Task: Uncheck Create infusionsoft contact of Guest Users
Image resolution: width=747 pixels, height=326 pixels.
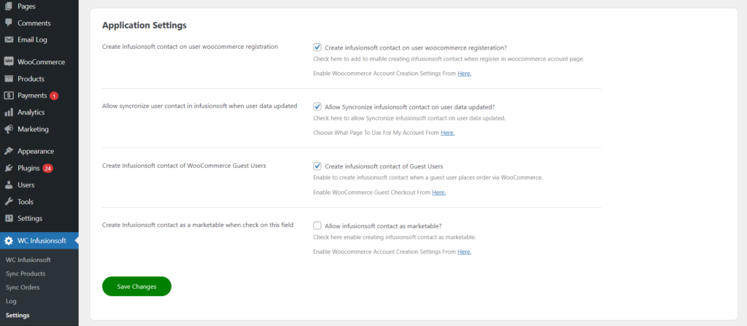Action: pyautogui.click(x=317, y=166)
